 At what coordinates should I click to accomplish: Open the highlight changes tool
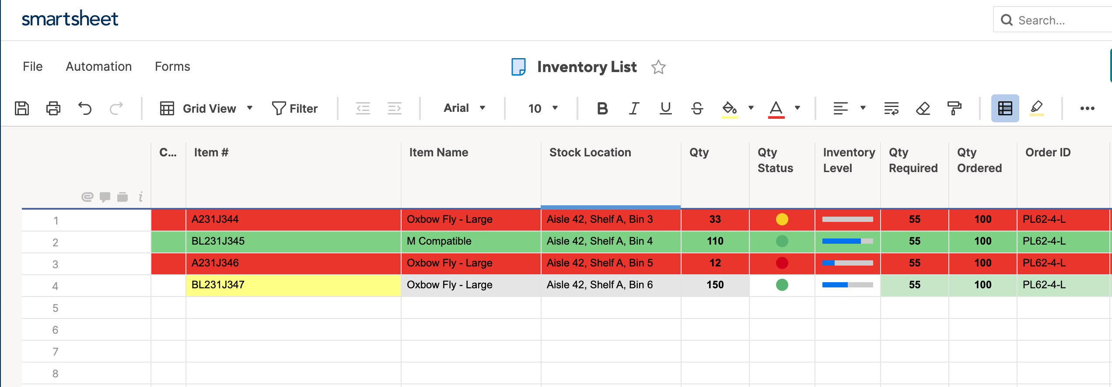[x=1037, y=108]
